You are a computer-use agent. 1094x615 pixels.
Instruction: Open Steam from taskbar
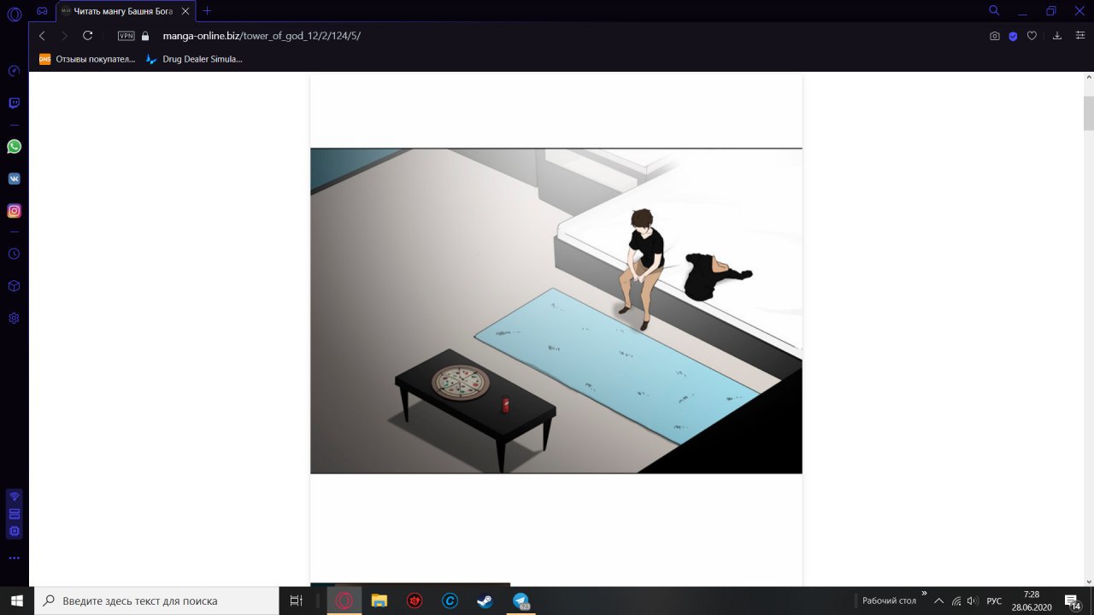click(x=485, y=600)
